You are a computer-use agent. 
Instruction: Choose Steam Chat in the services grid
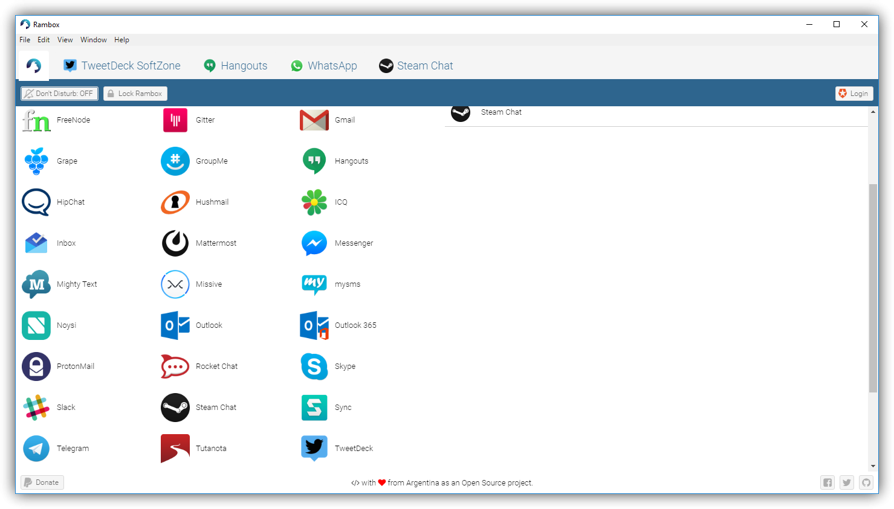[x=175, y=408]
